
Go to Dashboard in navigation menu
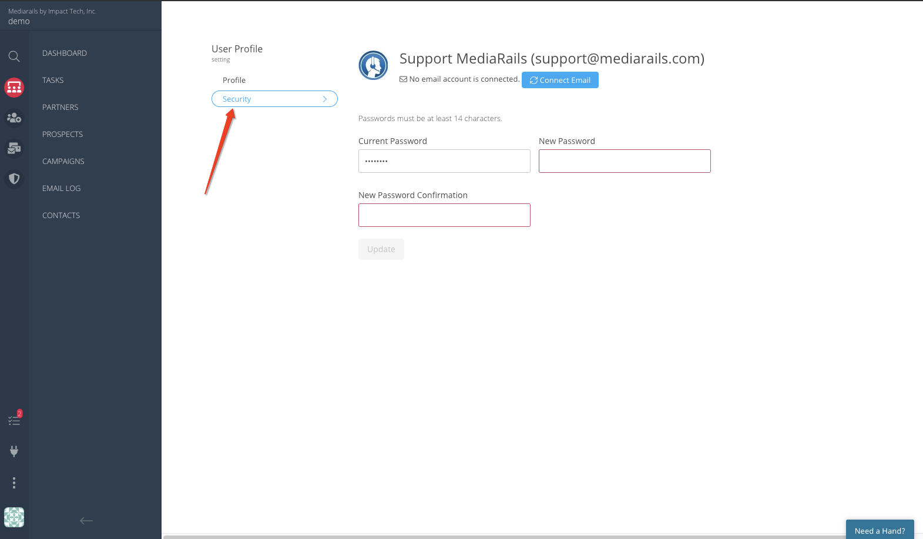coord(65,53)
